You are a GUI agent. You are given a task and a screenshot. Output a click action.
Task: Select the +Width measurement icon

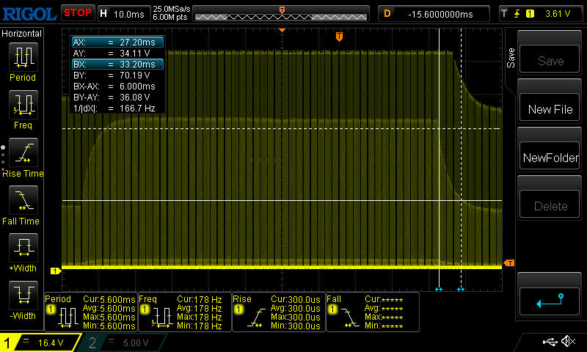(x=23, y=248)
